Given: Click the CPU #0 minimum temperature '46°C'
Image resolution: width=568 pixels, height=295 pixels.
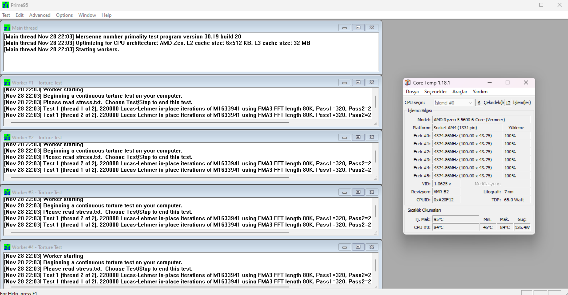Looking at the screenshot, I should pyautogui.click(x=488, y=227).
